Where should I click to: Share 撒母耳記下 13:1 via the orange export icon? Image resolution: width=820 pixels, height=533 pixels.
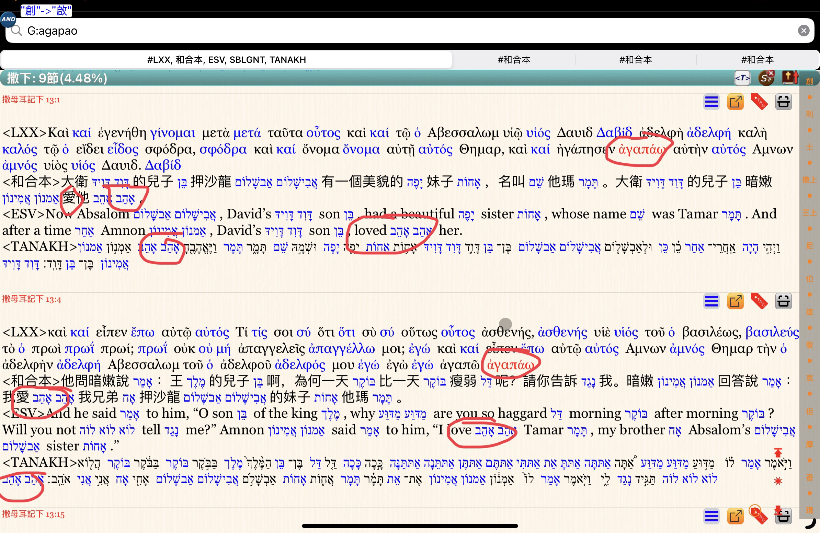[x=736, y=102]
